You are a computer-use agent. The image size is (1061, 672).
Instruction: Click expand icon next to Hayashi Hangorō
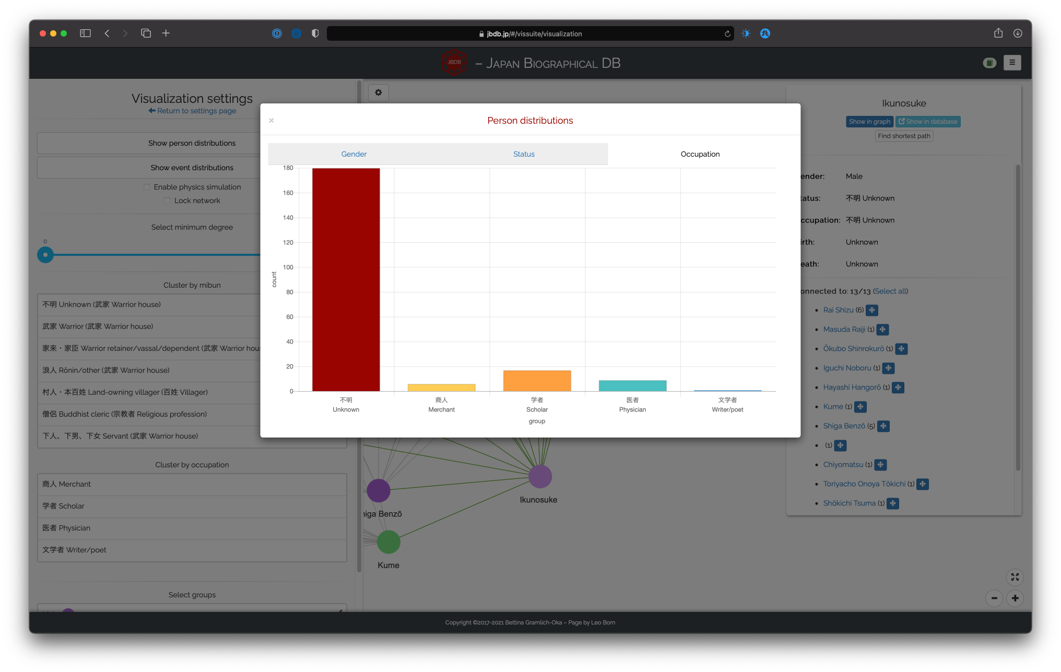898,387
